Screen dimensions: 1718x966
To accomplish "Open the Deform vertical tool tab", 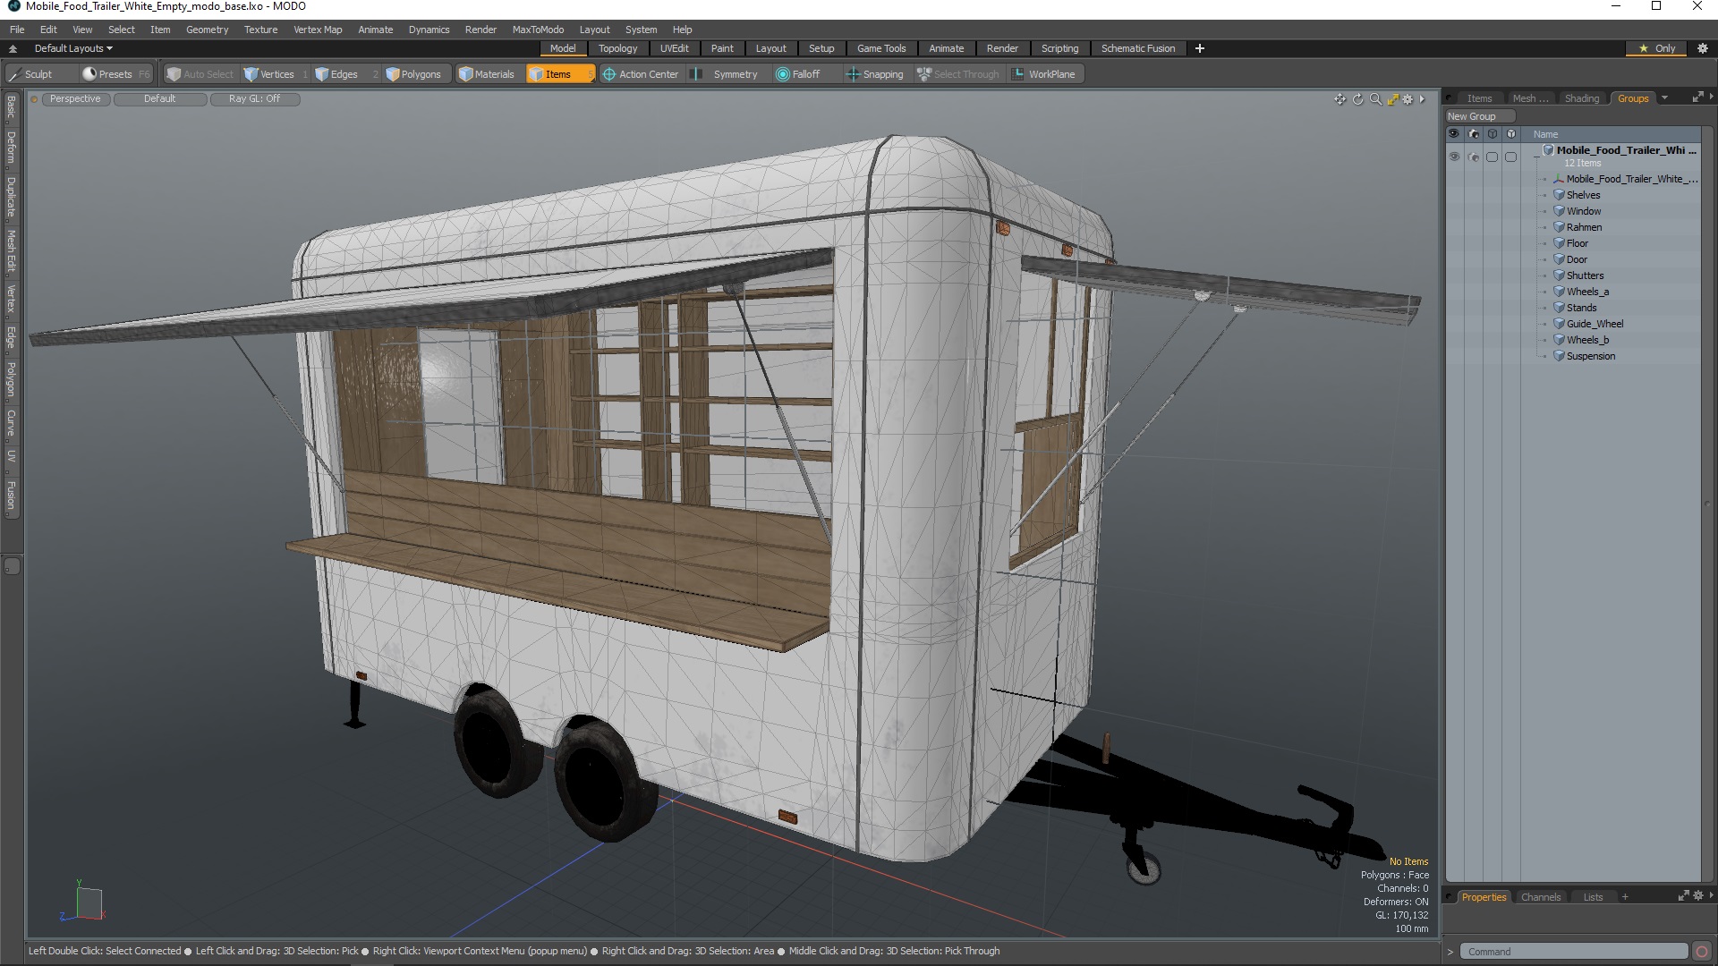I will point(11,148).
